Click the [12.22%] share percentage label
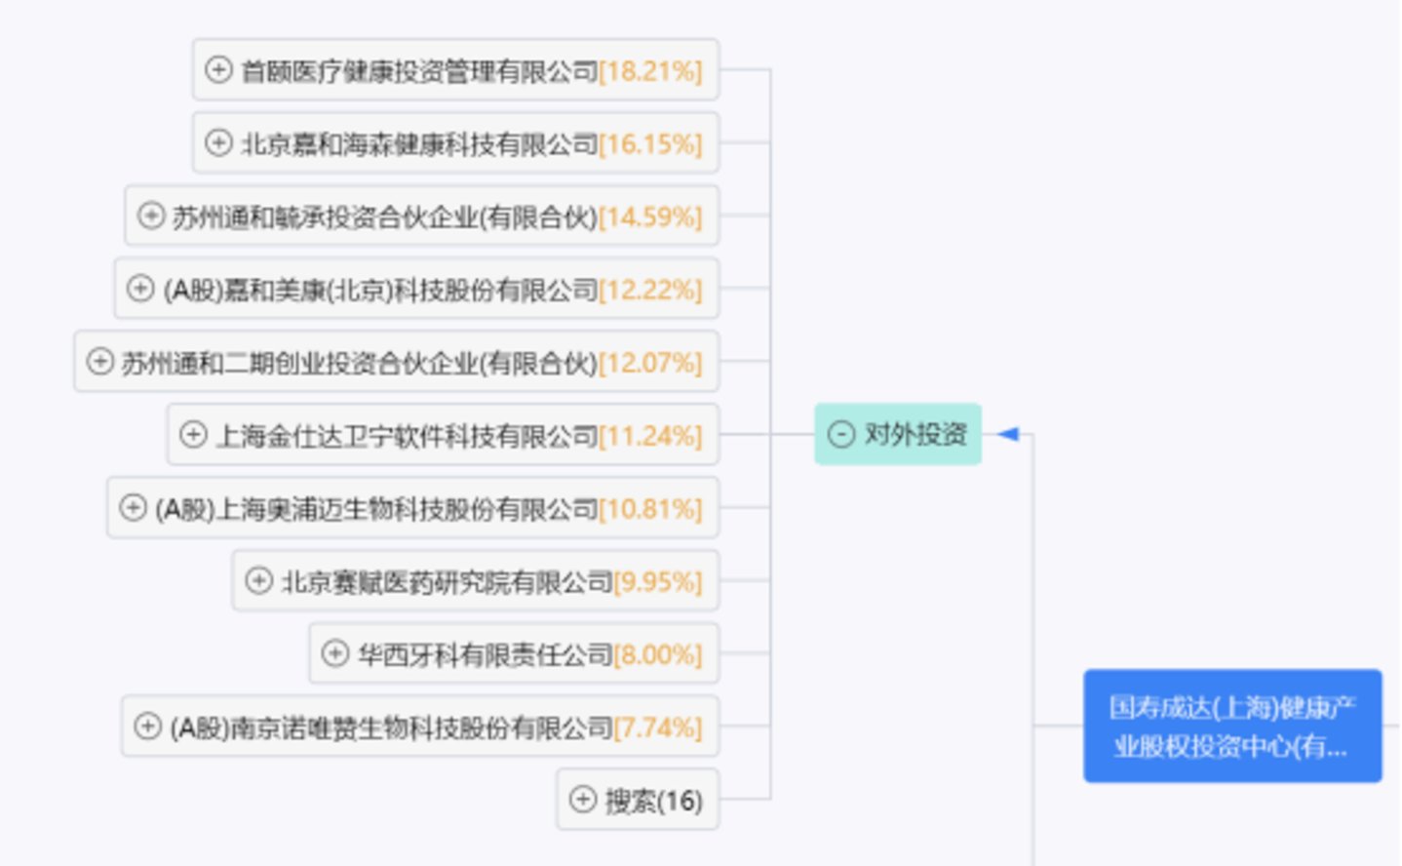The height and width of the screenshot is (866, 1402). click(x=650, y=290)
